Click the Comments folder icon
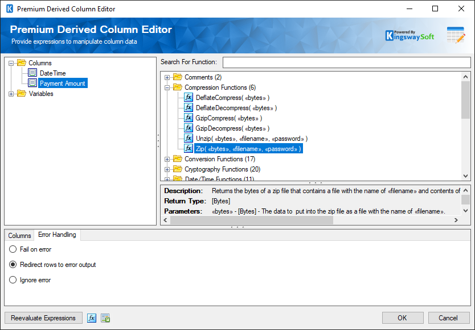Viewport: 475px width, 330px height. (178, 77)
